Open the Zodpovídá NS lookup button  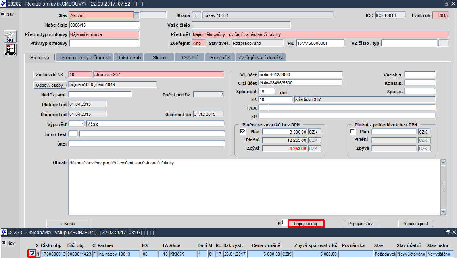pos(50,75)
